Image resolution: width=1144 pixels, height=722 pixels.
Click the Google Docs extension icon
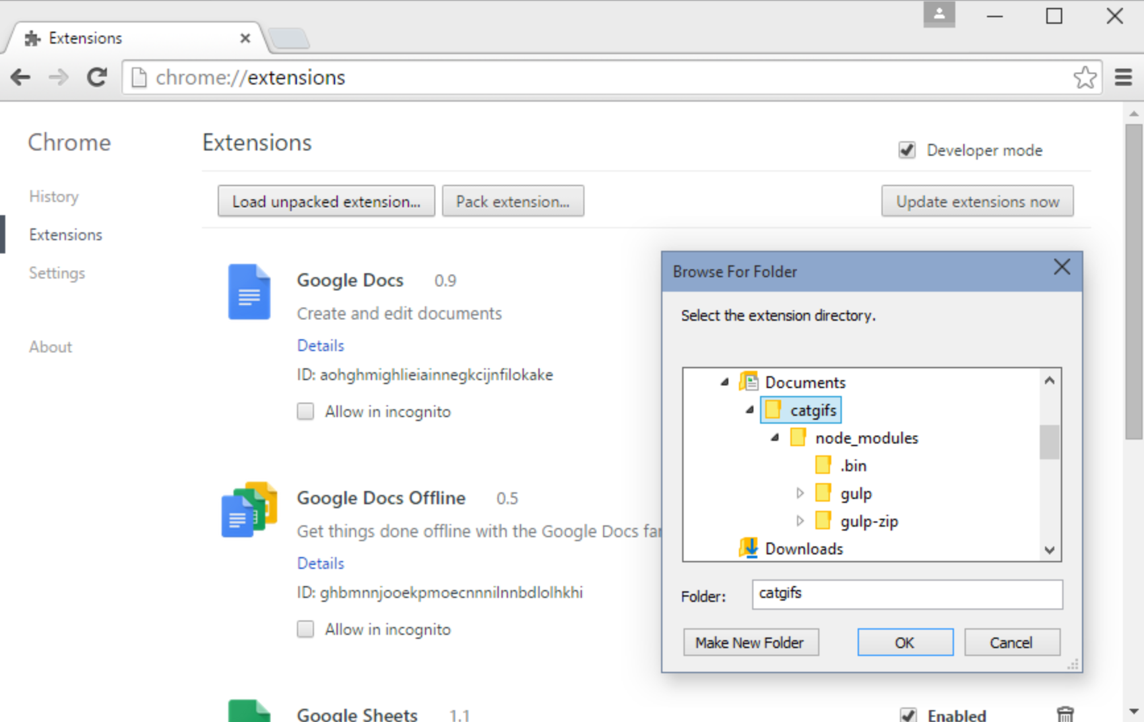click(x=249, y=292)
